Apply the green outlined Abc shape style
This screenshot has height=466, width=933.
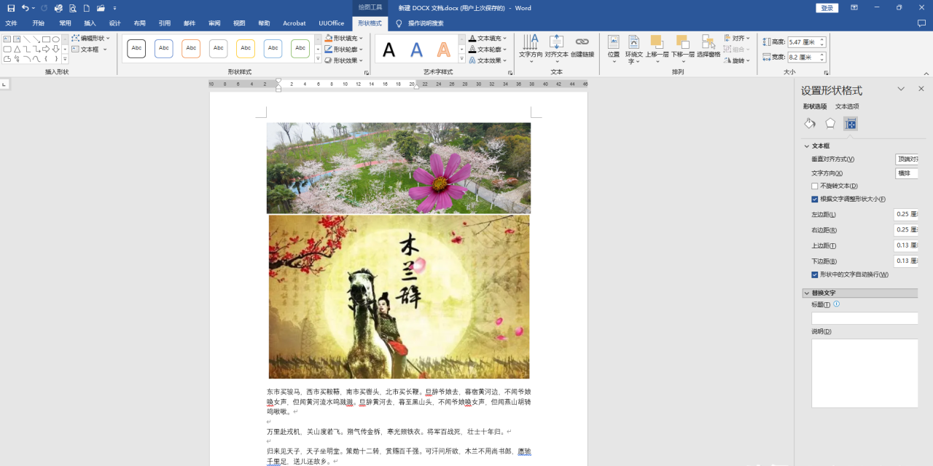[300, 49]
